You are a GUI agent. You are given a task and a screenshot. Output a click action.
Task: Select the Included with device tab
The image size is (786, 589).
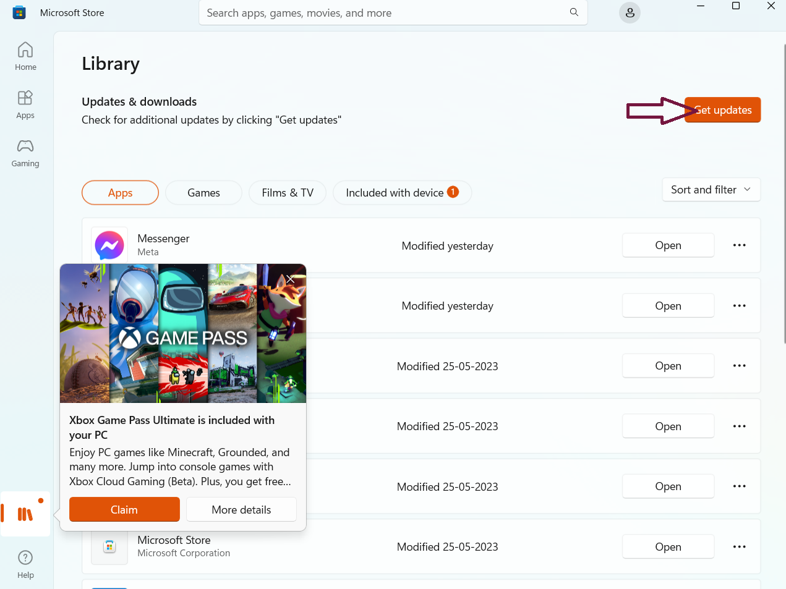point(401,193)
